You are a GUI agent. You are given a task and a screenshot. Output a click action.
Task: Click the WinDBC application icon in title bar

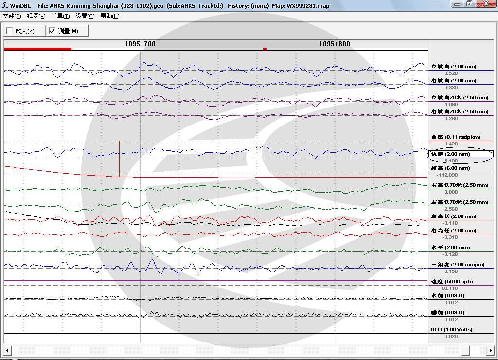(5, 5)
